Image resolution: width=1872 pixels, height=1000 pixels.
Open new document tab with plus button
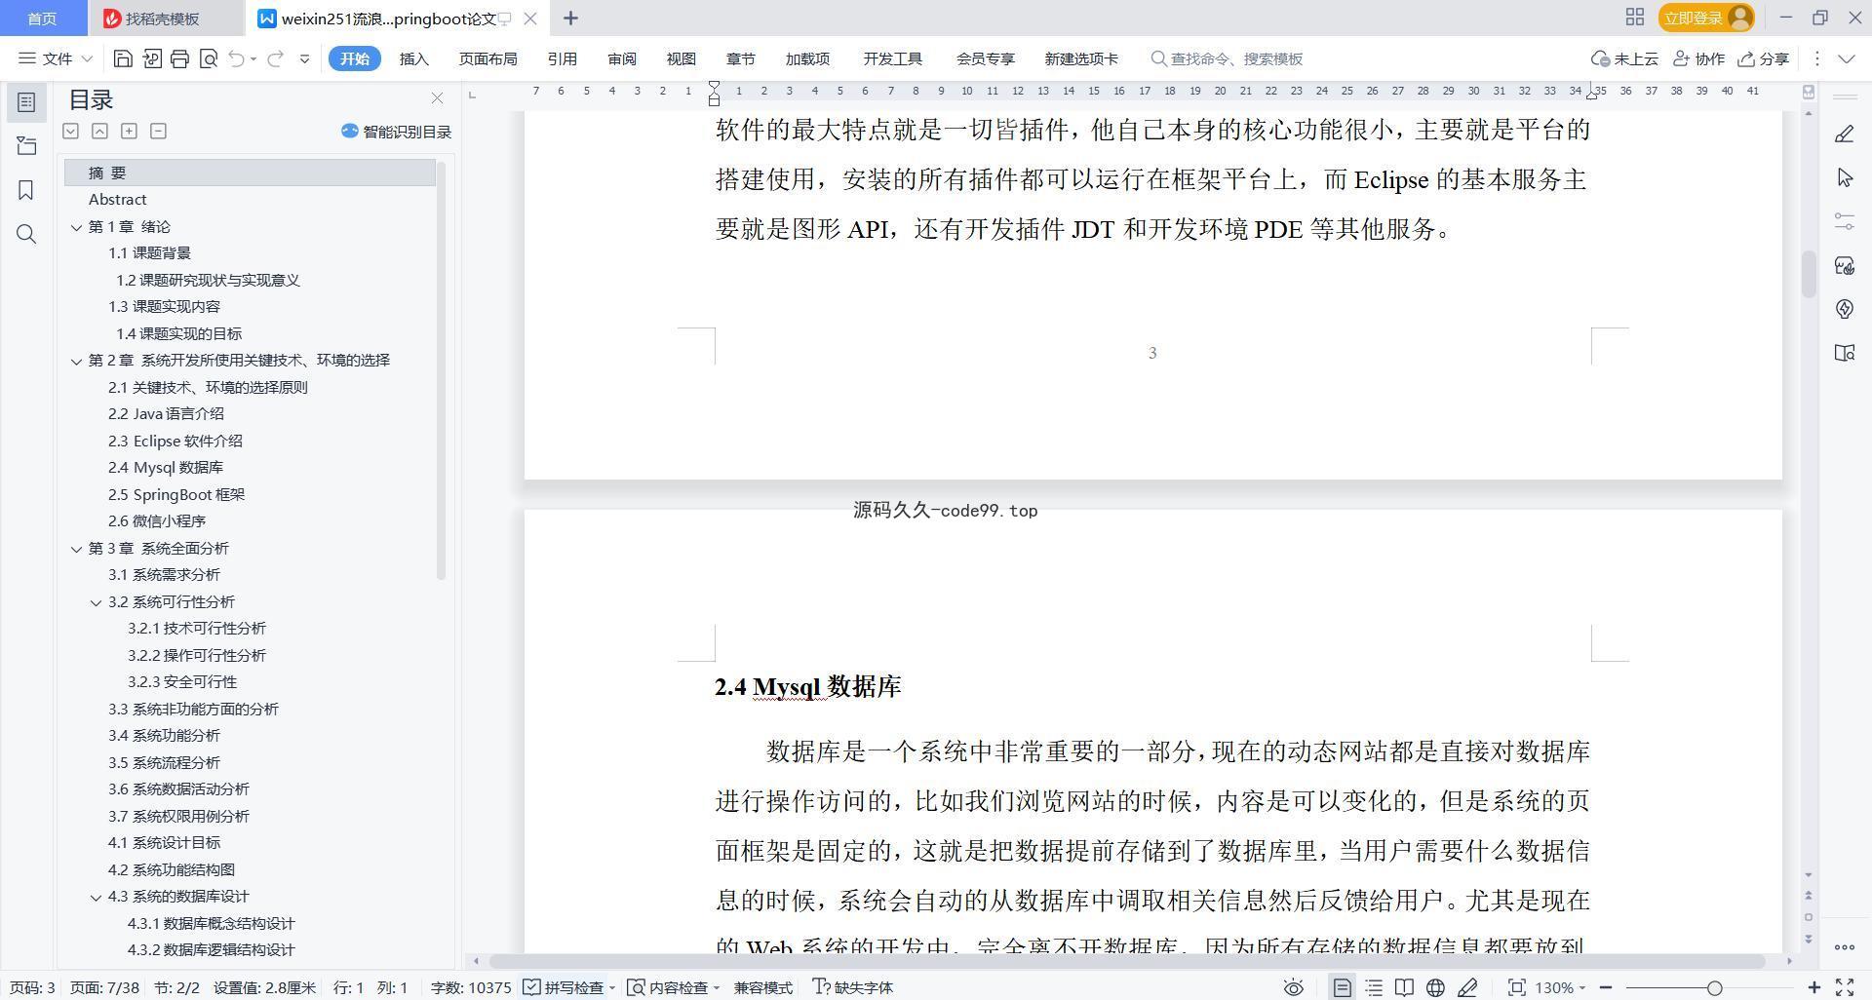point(570,18)
